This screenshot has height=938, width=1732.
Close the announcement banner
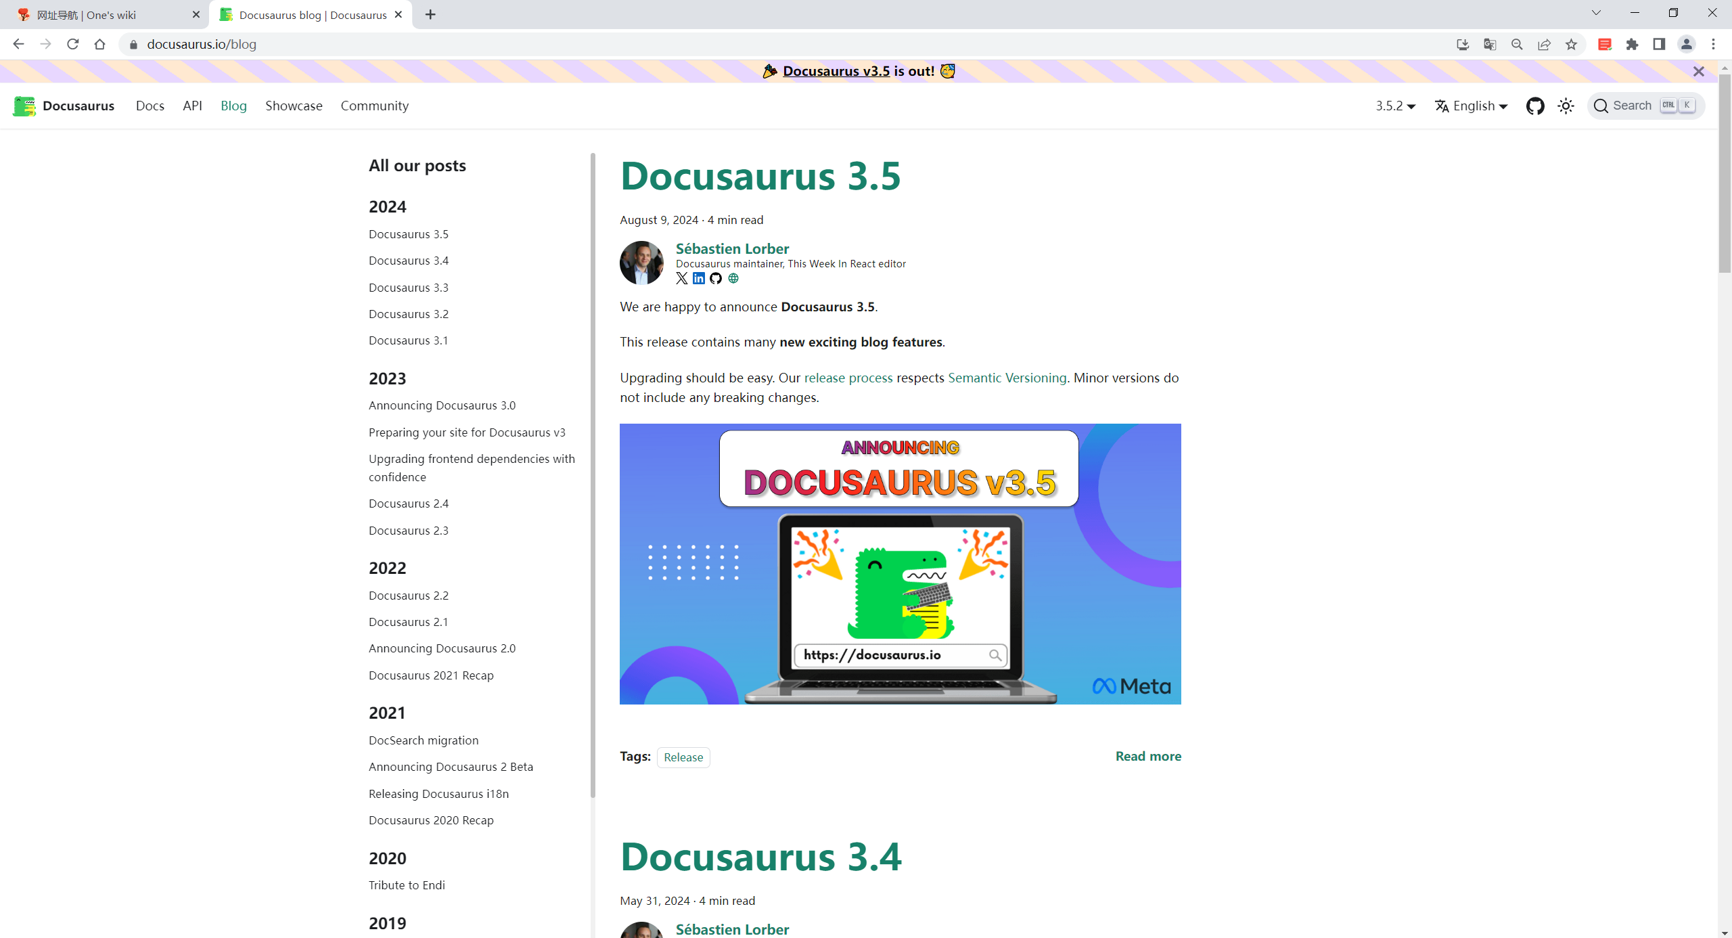1699,71
